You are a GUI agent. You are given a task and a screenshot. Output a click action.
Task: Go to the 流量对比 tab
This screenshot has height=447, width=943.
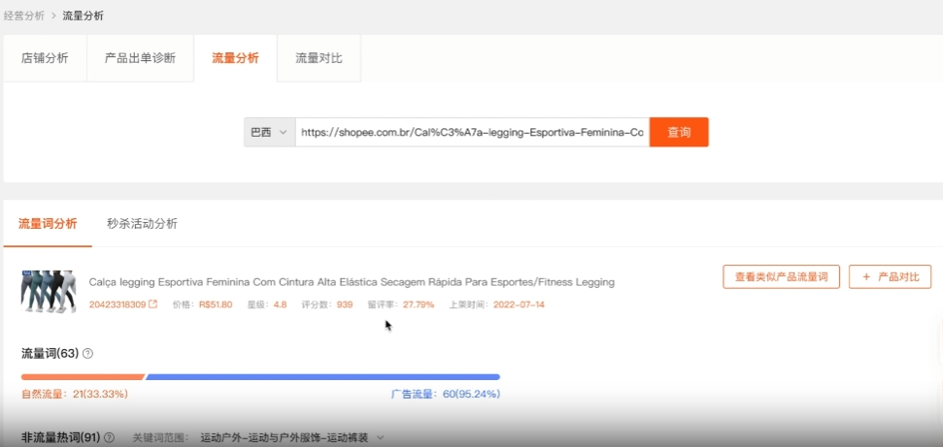click(x=319, y=58)
